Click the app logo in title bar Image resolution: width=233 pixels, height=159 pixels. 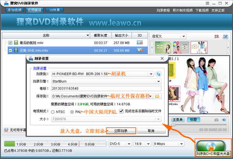click(6, 3)
